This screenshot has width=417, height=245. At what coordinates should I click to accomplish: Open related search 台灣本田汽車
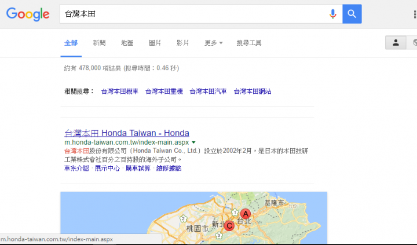(x=209, y=92)
